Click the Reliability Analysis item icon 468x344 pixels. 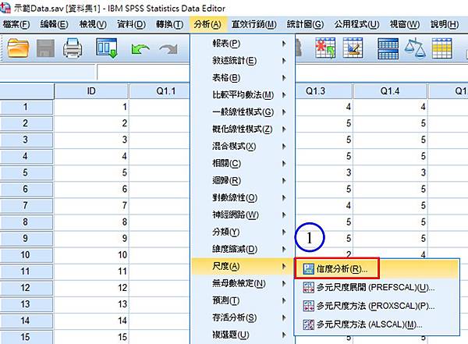tap(308, 269)
